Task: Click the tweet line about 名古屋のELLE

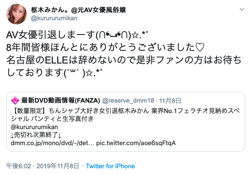Action: [124, 60]
